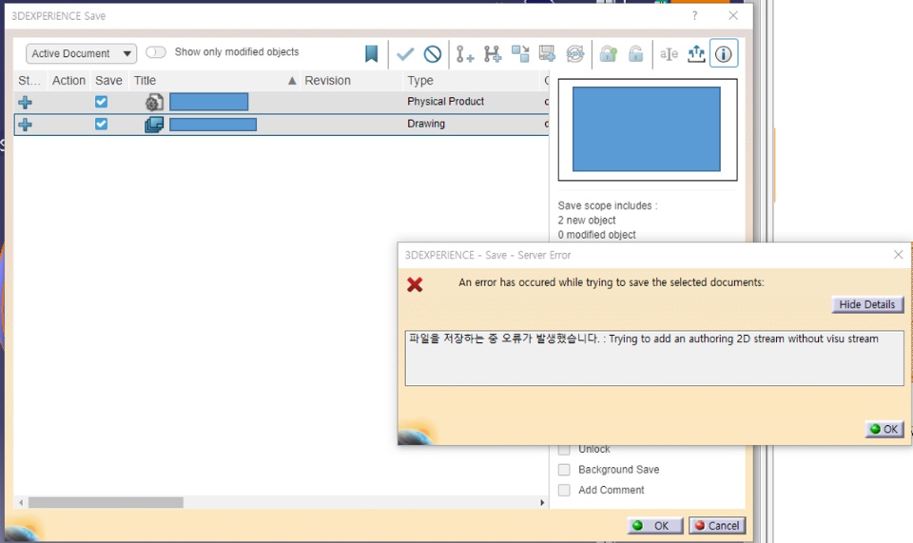The width and height of the screenshot is (913, 543).
Task: Open the Active Document scope dropdown
Action: 81,53
